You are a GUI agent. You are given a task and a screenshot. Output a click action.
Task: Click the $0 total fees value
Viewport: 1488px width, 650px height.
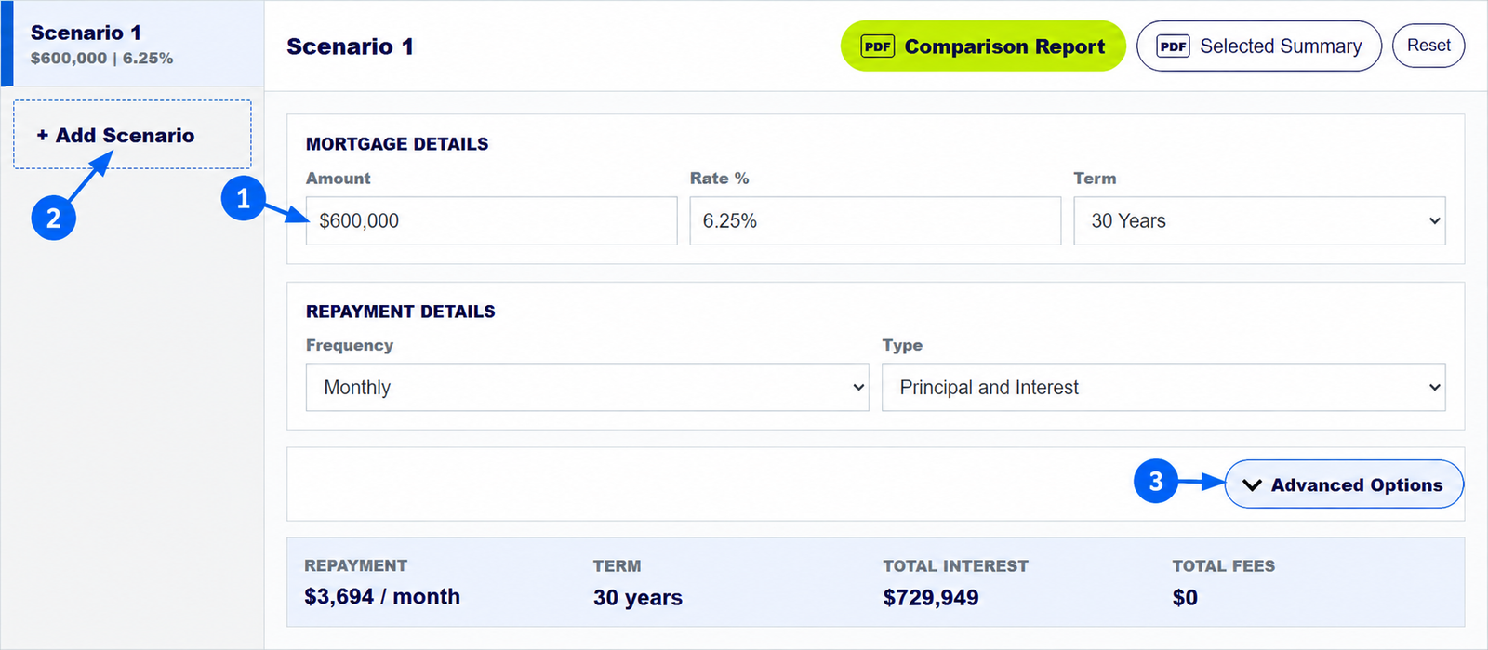[x=1185, y=598]
